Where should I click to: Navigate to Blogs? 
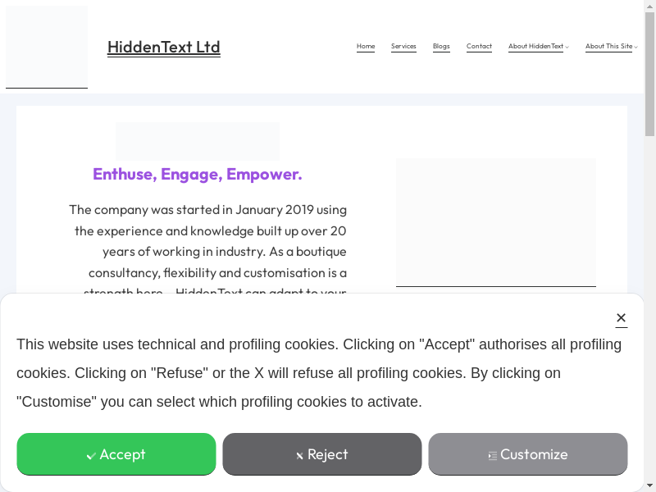441,47
